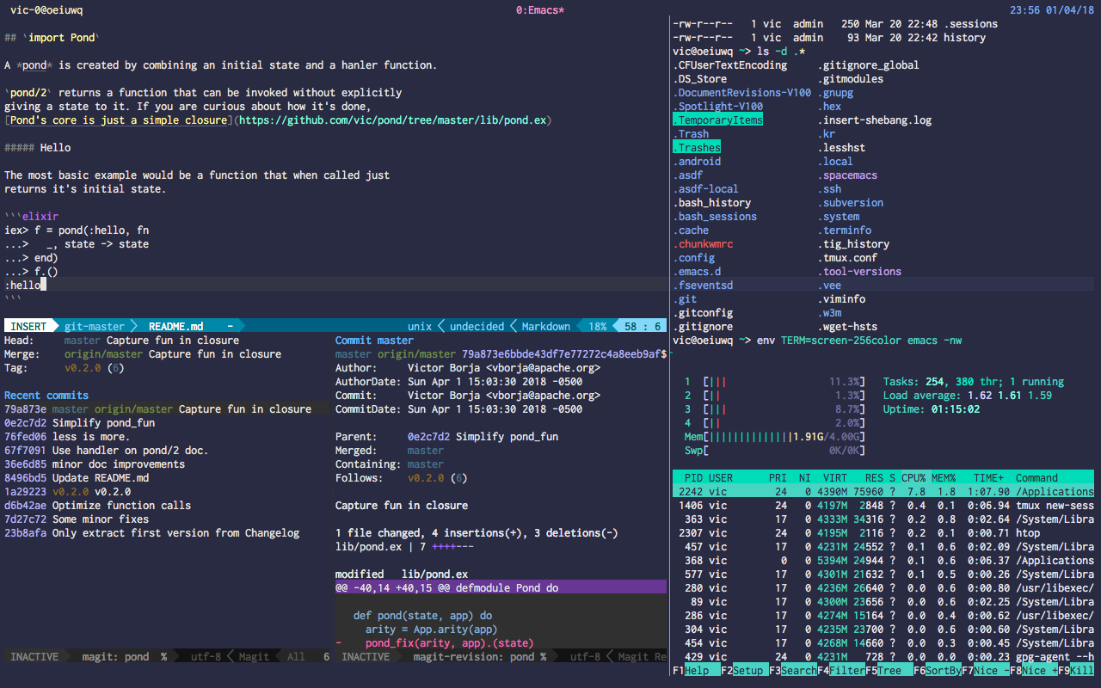Select commit d6b42ae Optimize function calls
1101x688 pixels.
pos(98,506)
